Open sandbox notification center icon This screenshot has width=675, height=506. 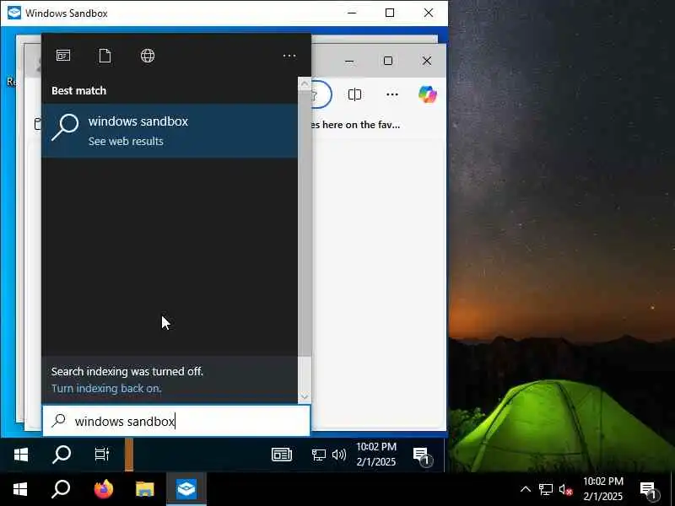(422, 455)
